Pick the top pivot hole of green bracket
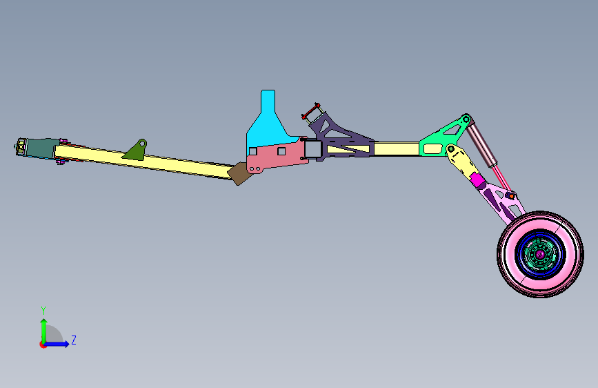The height and width of the screenshot is (388, 598). pyautogui.click(x=466, y=118)
